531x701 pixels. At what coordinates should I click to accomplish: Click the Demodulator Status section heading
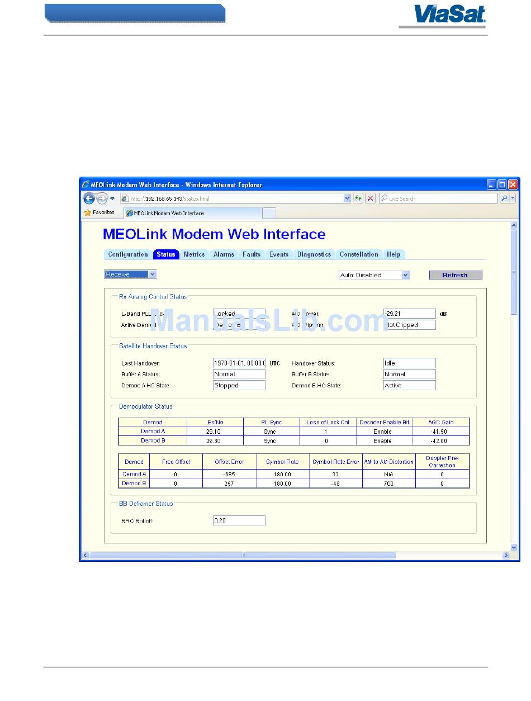coord(146,406)
